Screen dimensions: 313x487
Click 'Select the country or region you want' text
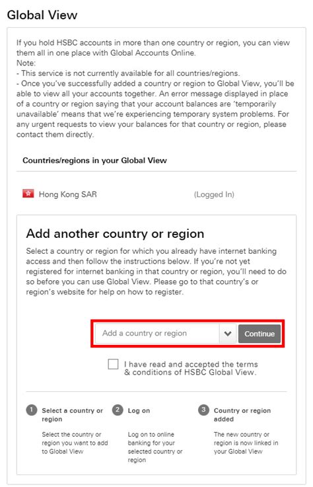tap(75, 443)
